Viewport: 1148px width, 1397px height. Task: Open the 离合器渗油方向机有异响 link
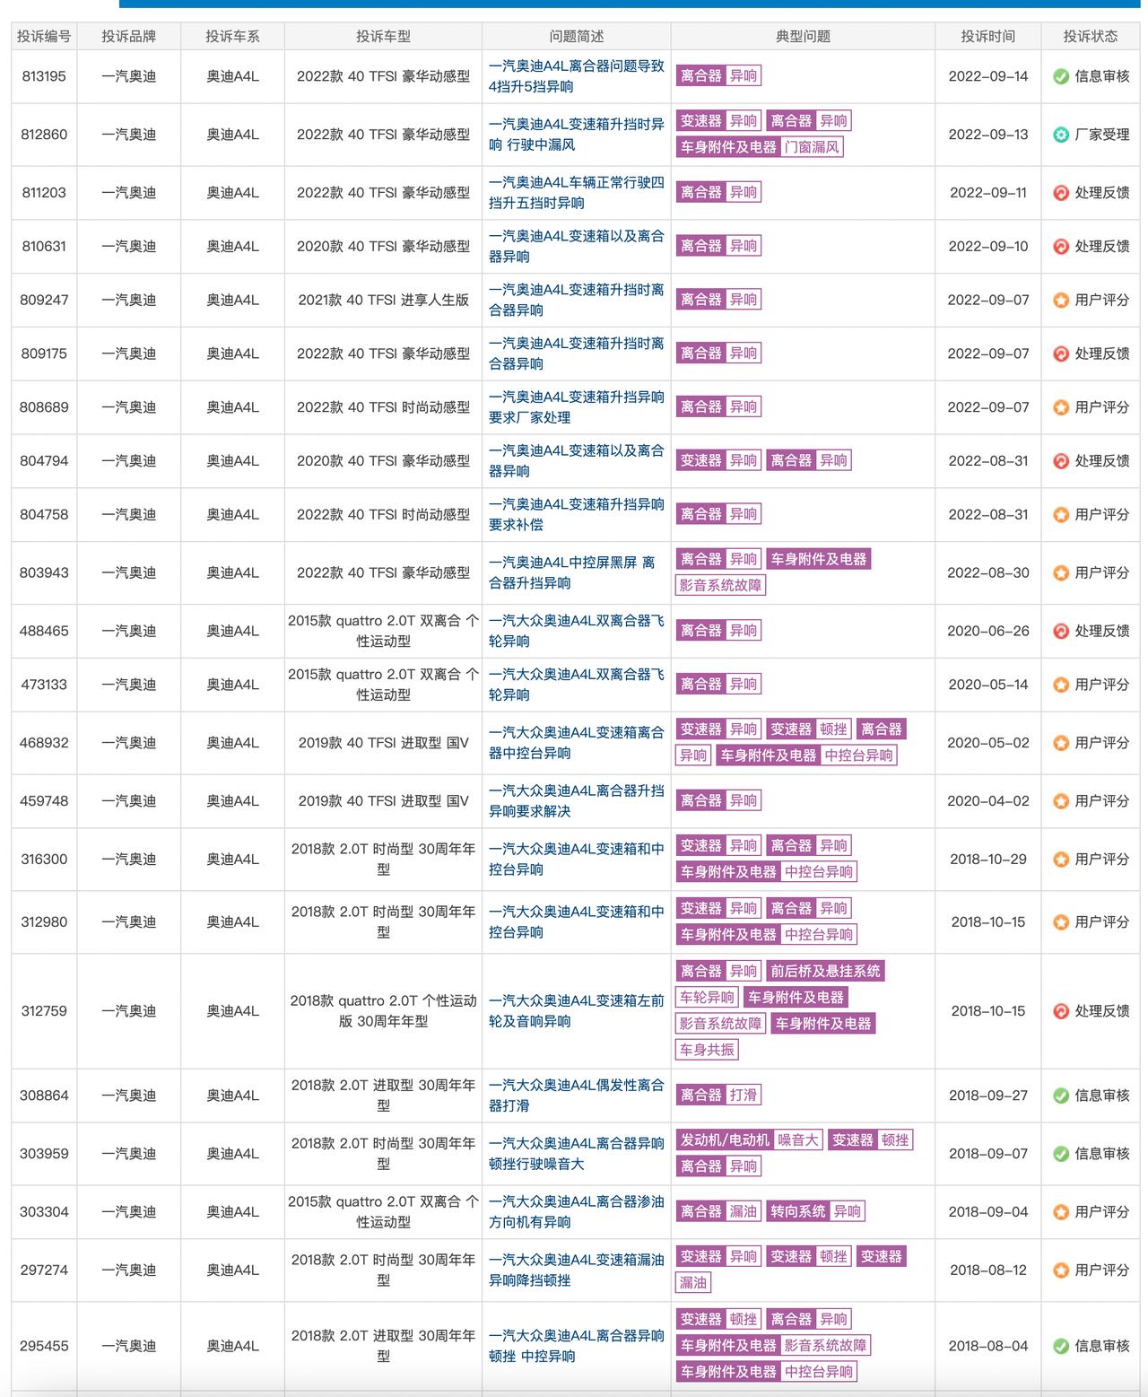[577, 1212]
